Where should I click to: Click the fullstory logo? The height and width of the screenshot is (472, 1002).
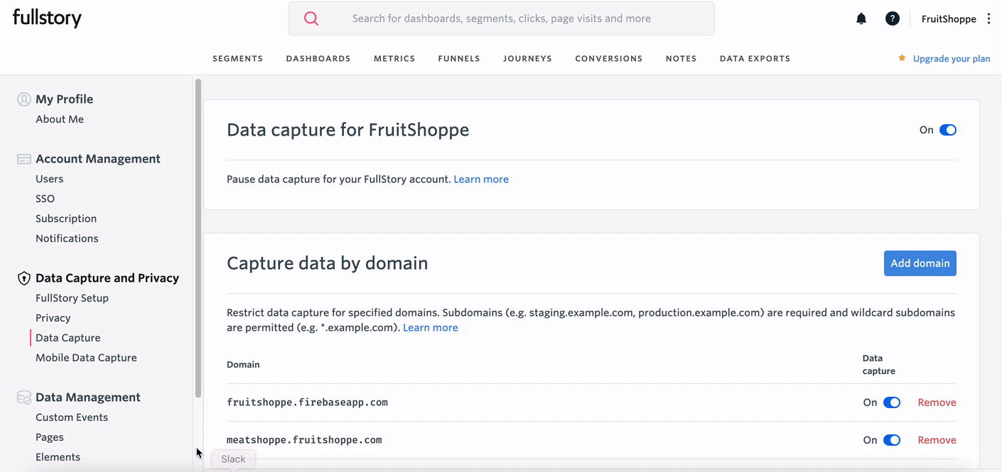[48, 18]
